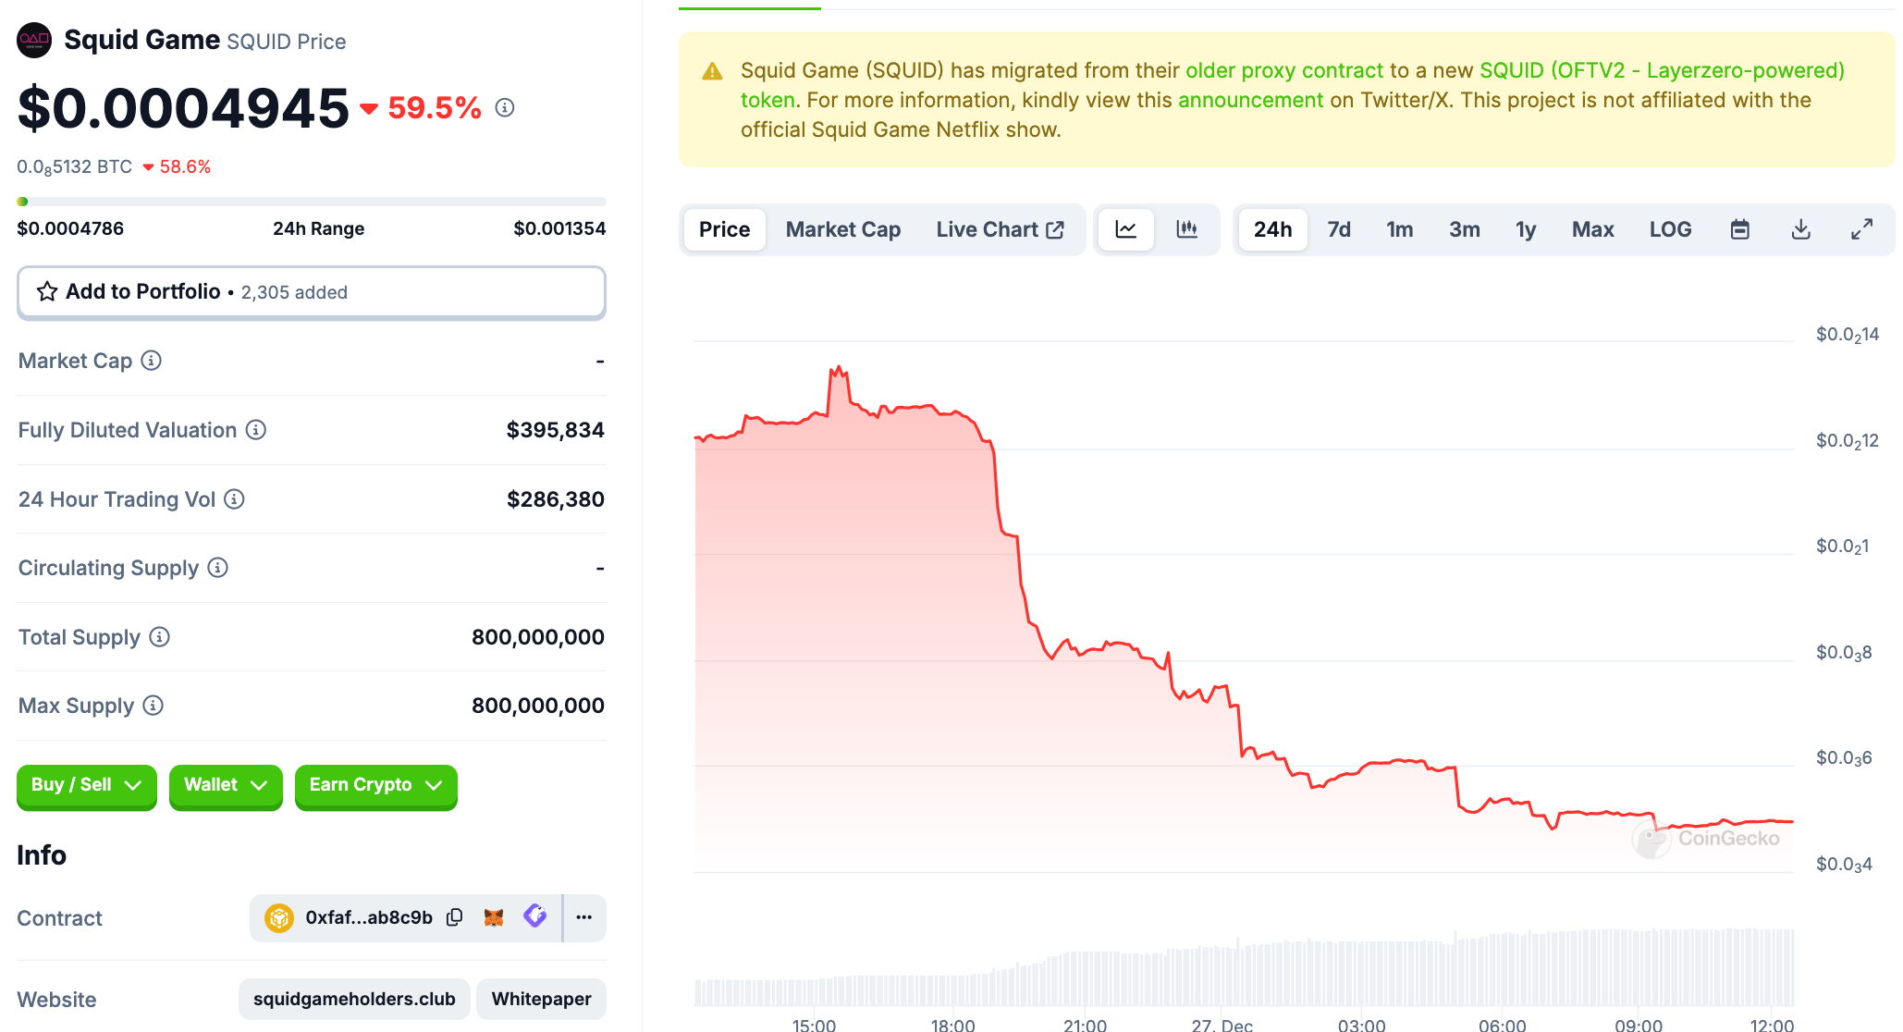The height and width of the screenshot is (1032, 1903).
Task: Click the 24 Hour Trading Vol info icon
Action: (235, 499)
